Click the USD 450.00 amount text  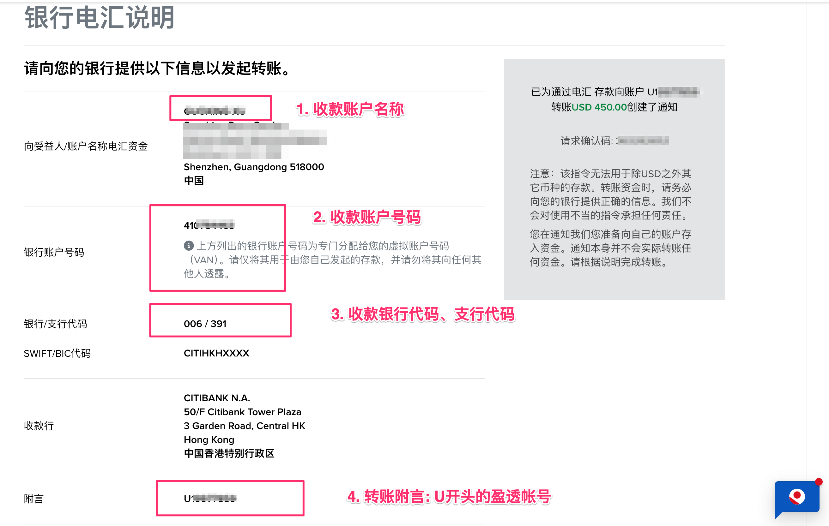click(599, 107)
